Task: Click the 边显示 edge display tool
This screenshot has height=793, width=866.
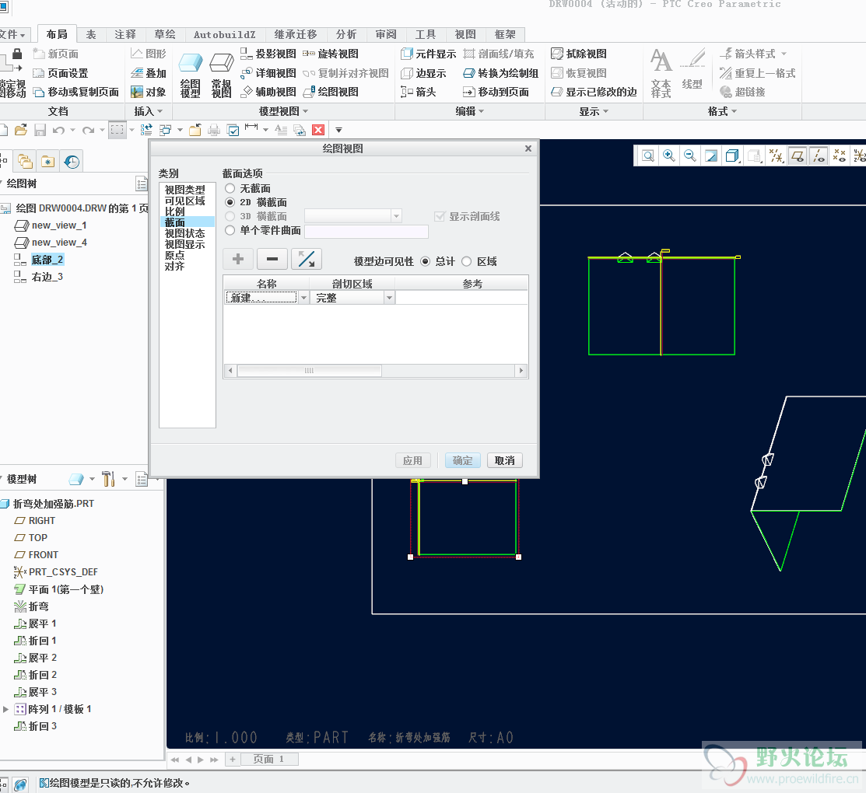Action: click(423, 73)
